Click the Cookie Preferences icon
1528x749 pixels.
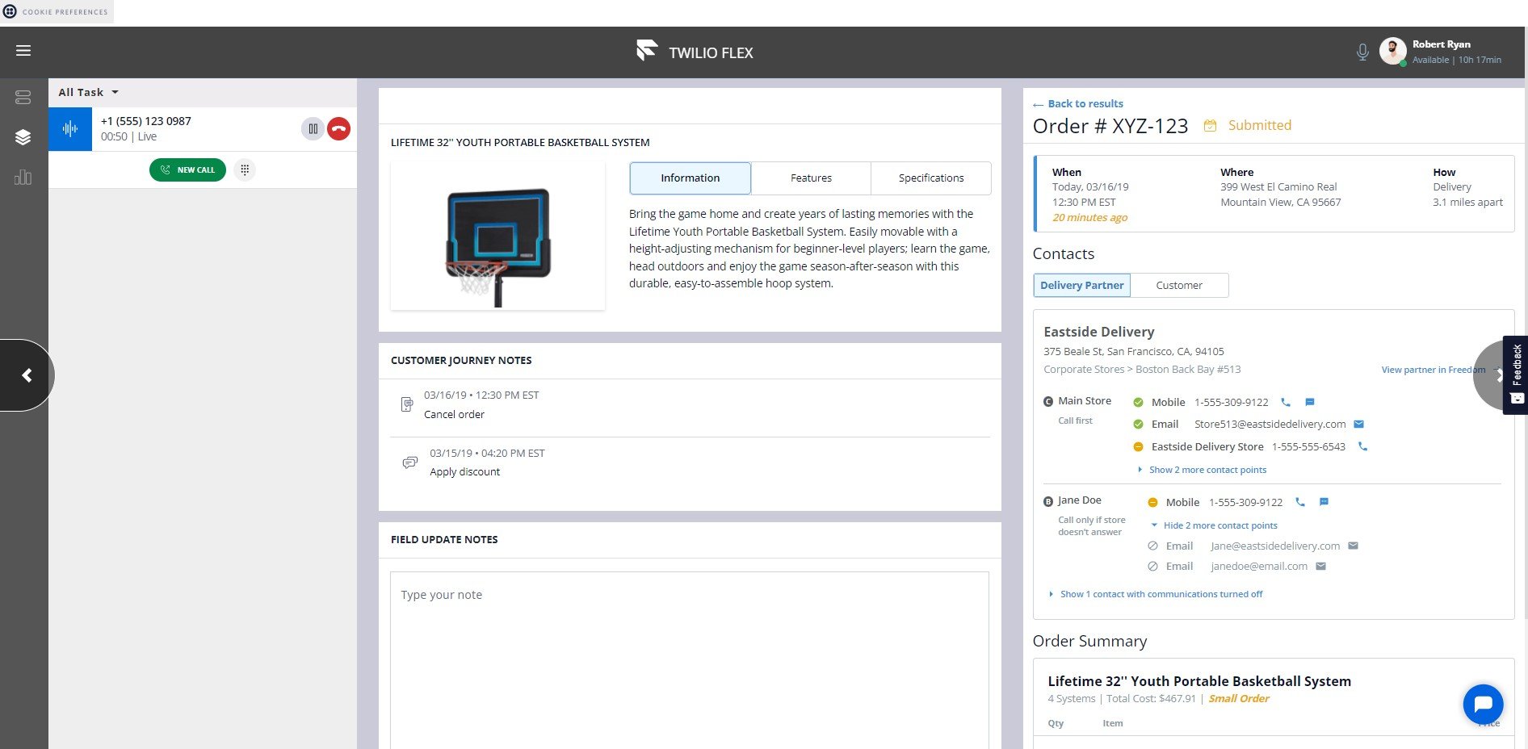tap(10, 11)
